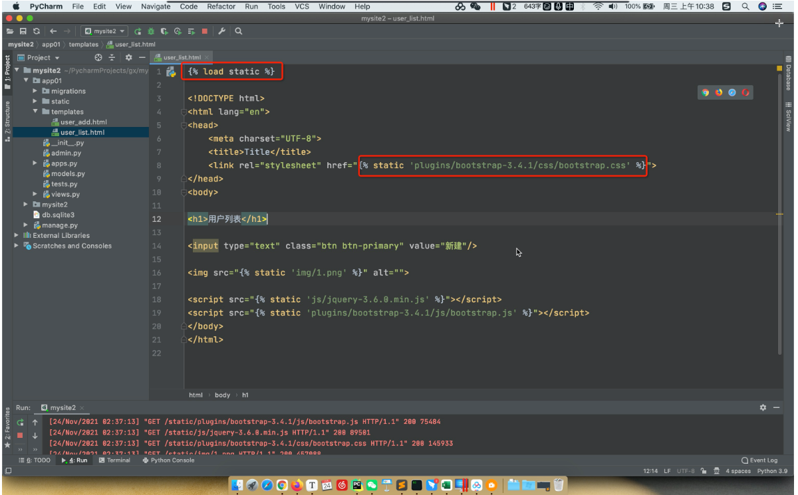Open preview in Safari browser icon
Viewport: 798px width, 495px height.
(x=732, y=92)
